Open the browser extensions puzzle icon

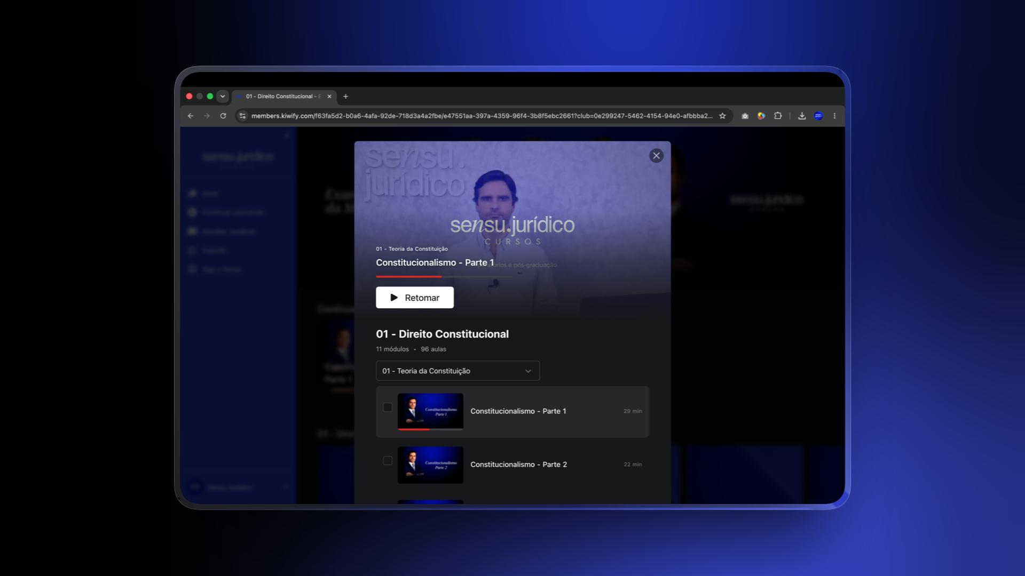[778, 116]
